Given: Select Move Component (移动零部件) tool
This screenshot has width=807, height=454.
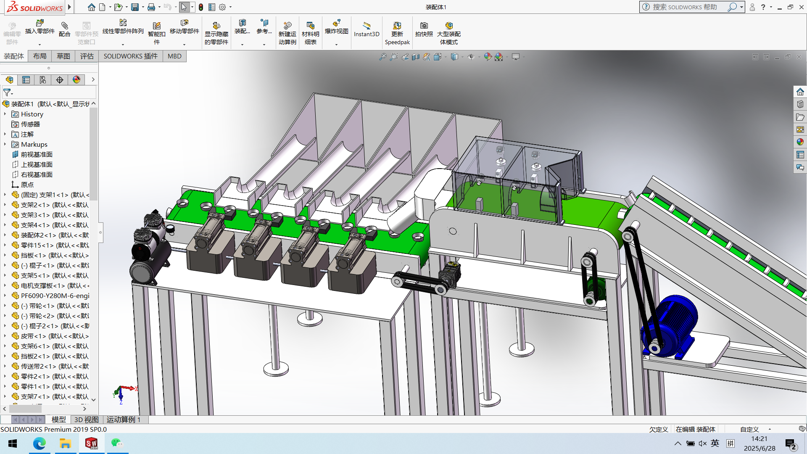Looking at the screenshot, I should pos(184,28).
